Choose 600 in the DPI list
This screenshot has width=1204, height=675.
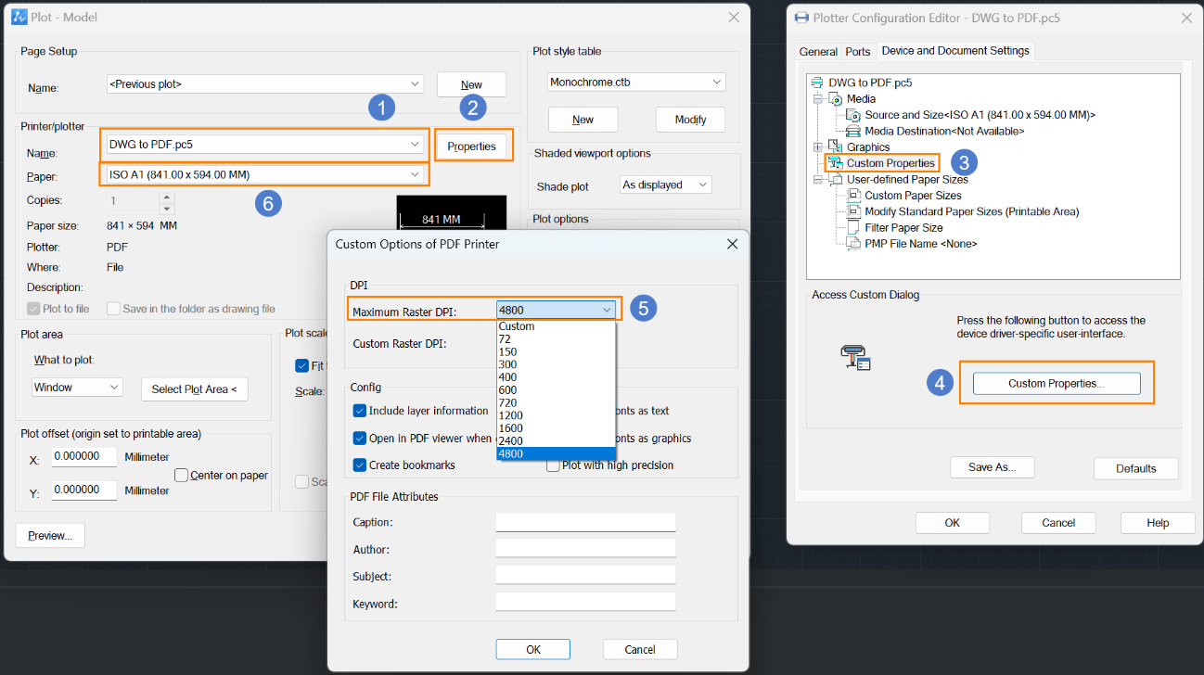click(556, 390)
